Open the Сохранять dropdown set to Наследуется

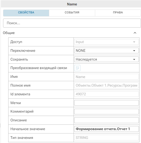point(107,59)
